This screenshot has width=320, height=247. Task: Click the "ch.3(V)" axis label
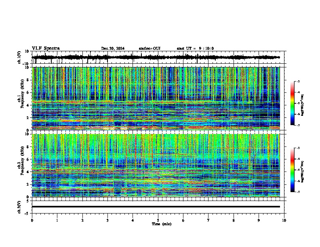tap(19, 207)
